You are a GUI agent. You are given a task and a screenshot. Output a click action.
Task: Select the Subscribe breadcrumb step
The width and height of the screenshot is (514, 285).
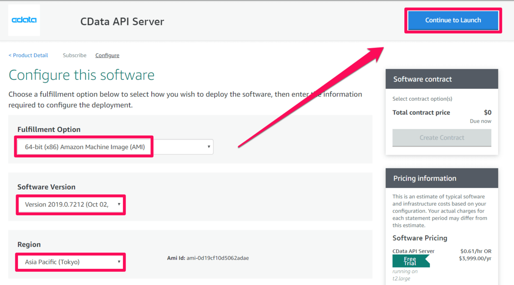pos(75,55)
